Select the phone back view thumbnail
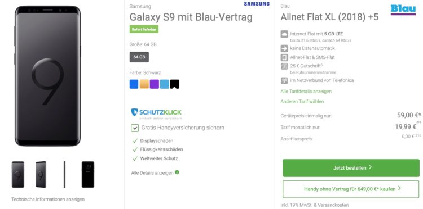 (x=88, y=174)
